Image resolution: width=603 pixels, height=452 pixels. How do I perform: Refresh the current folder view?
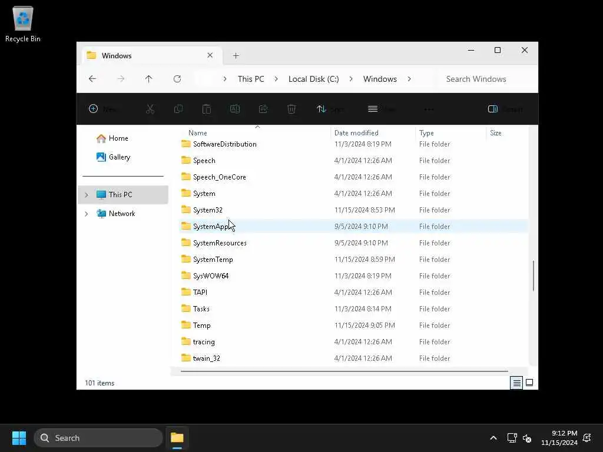pyautogui.click(x=177, y=79)
